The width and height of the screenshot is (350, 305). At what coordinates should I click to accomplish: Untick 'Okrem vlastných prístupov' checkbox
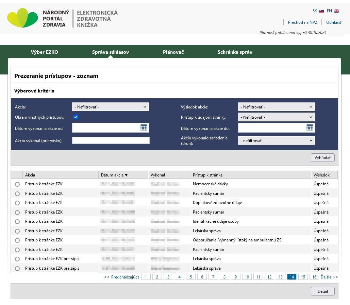point(76,117)
